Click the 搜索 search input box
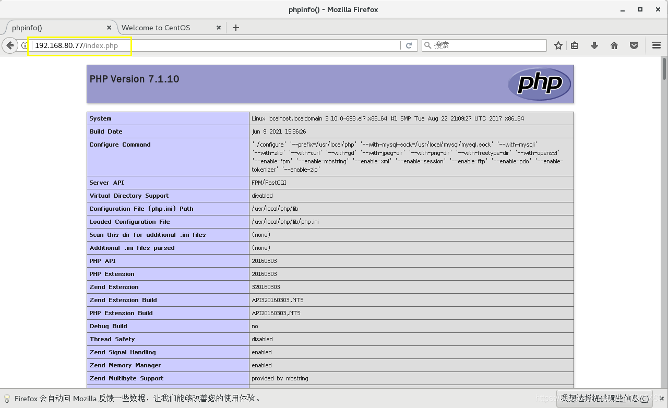This screenshot has width=668, height=408. coord(484,45)
